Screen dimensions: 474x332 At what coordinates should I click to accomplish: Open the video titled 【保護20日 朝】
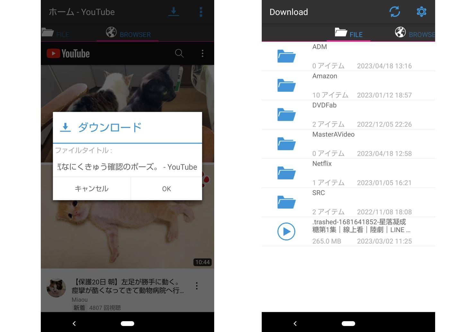point(128,286)
